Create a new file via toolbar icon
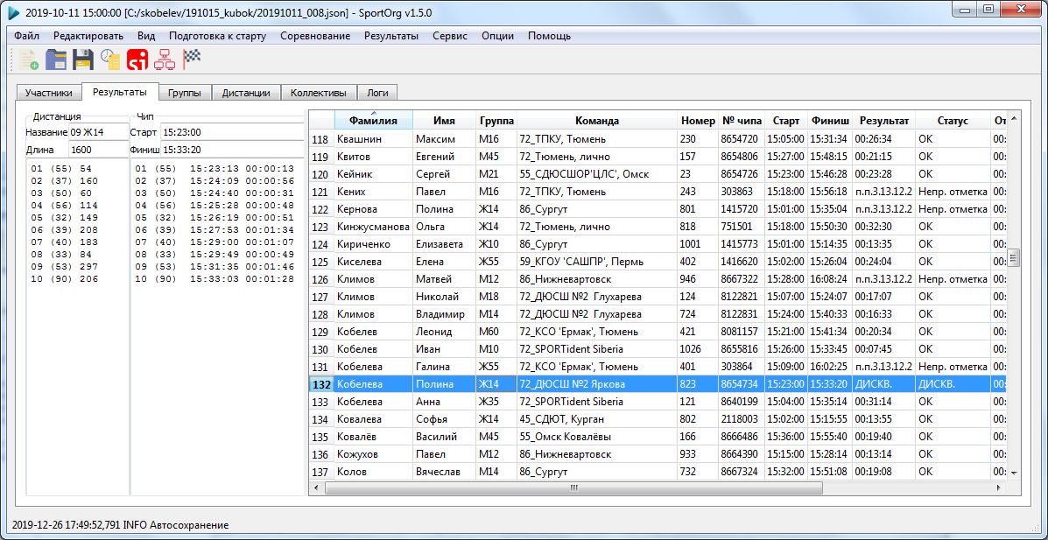 coord(29,60)
